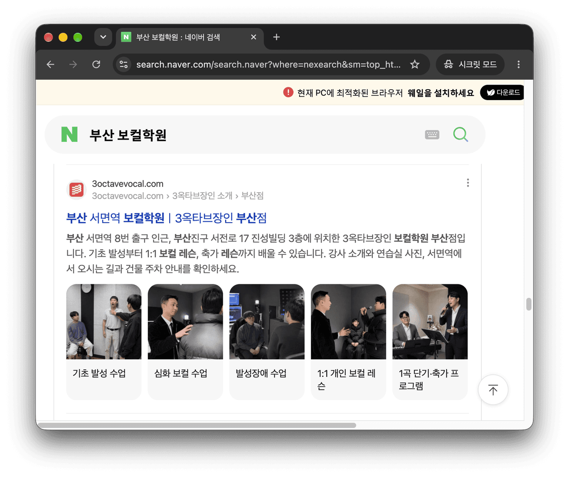
Task: Click the scroll-to-top arrow button
Action: (x=493, y=390)
